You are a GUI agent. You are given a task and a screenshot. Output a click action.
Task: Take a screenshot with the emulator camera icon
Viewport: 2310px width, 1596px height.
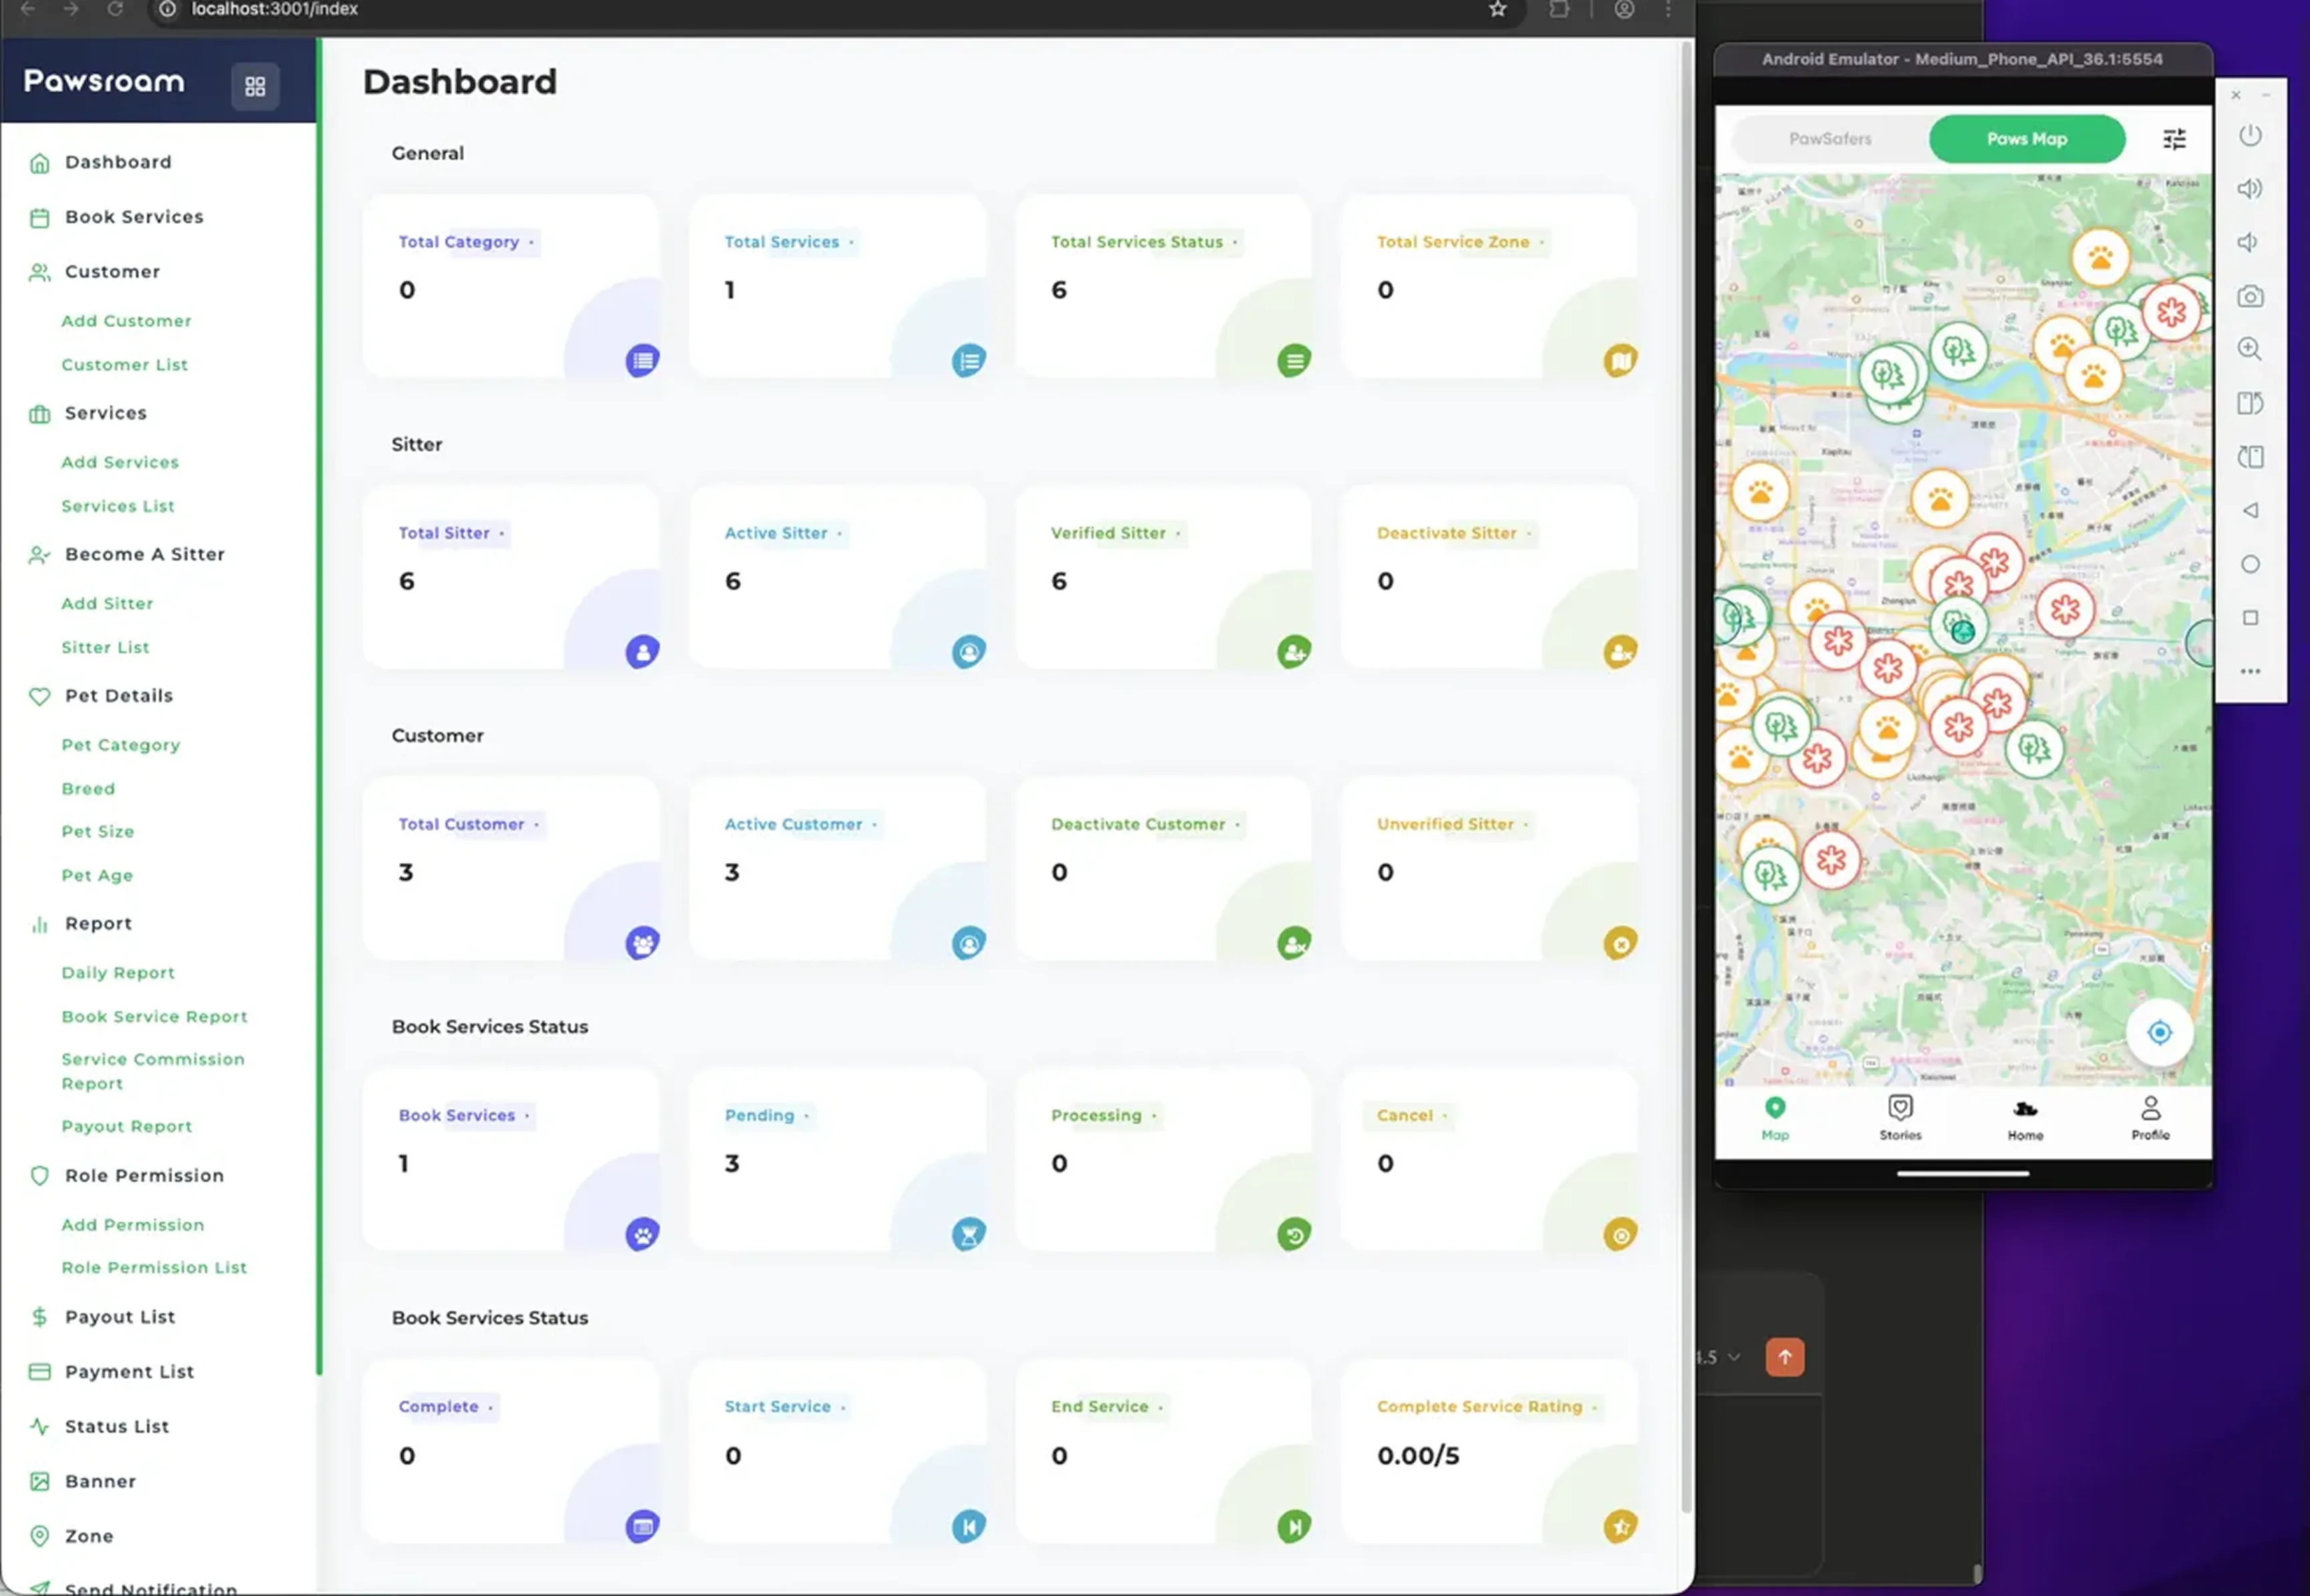pos(2250,296)
